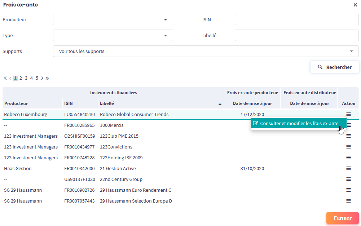The image size is (361, 226).
Task: Select Consulter et modifier les frais ex-ante
Action: (299, 124)
